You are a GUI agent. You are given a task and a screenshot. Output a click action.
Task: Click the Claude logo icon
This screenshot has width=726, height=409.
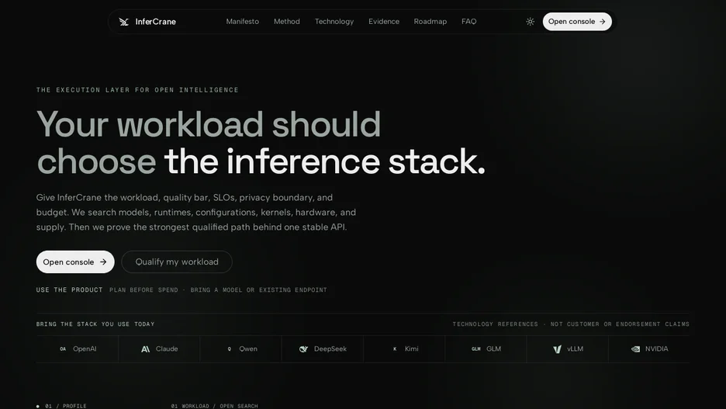pos(145,348)
